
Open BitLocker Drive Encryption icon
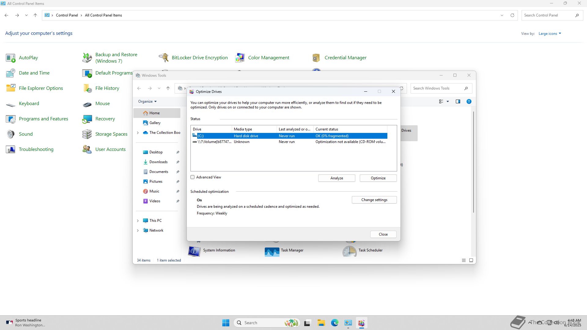[x=164, y=57]
